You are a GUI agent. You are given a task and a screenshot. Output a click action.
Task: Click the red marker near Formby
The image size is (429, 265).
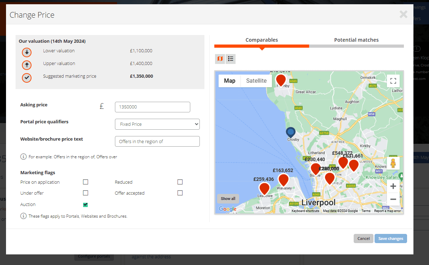coord(281,80)
